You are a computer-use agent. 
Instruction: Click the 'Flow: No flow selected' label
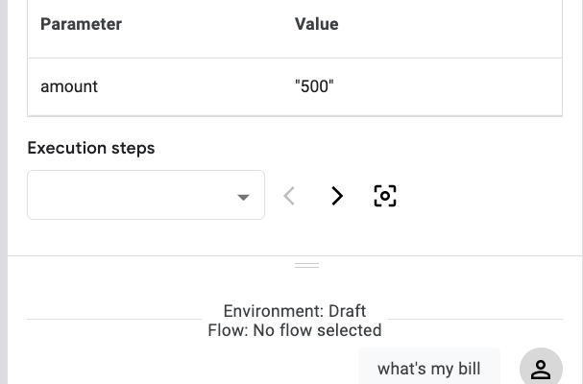point(294,330)
